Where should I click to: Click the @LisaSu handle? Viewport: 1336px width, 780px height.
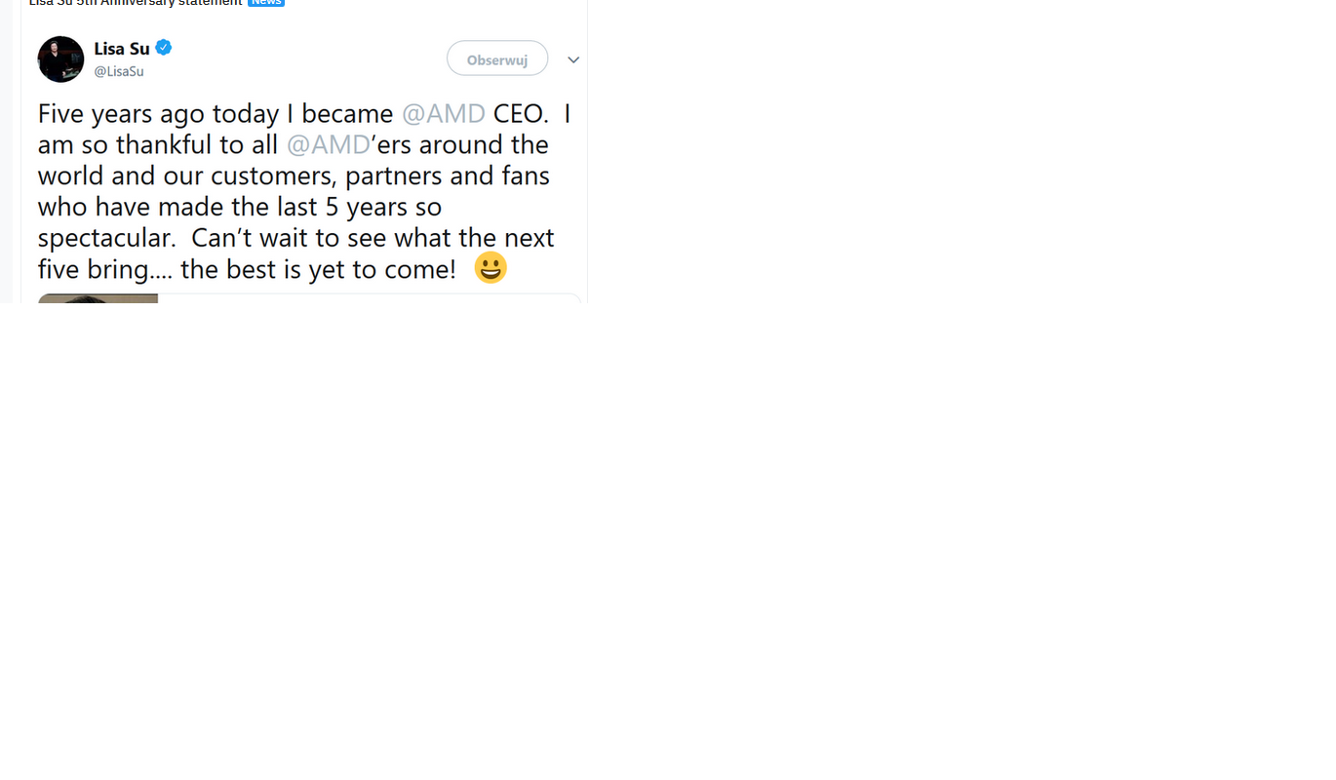[x=119, y=71]
